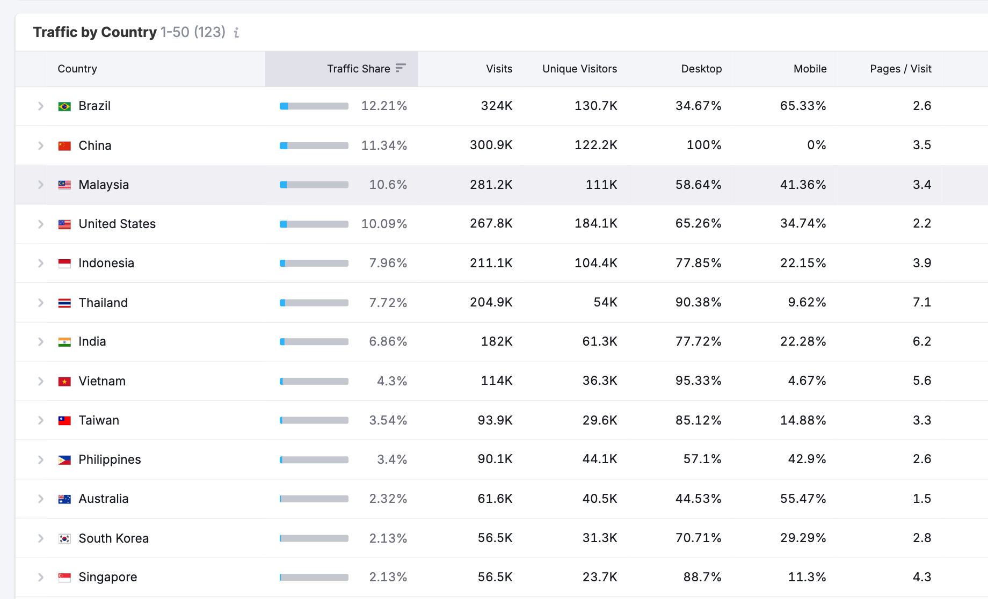Sort the table by Unique Visitors column
This screenshot has height=599, width=988.
pyautogui.click(x=579, y=68)
